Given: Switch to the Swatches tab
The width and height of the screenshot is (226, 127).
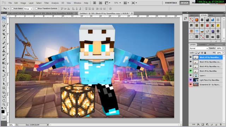Looking at the screenshot, I should pyautogui.click(x=194, y=15).
